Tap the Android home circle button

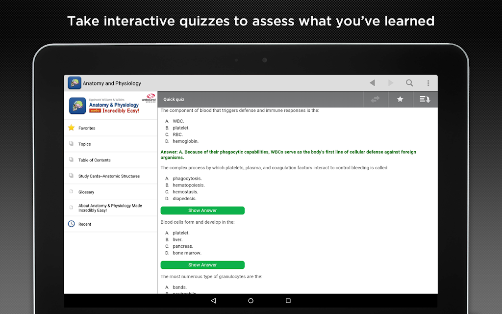(x=251, y=301)
